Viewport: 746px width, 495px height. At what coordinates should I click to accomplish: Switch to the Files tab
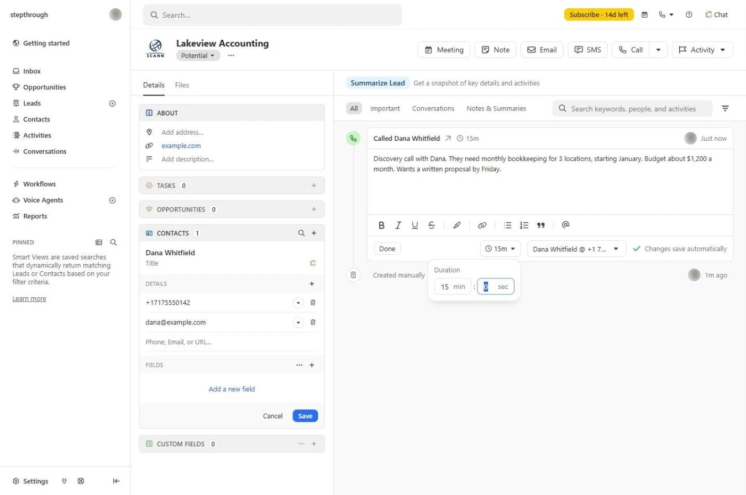coord(182,85)
